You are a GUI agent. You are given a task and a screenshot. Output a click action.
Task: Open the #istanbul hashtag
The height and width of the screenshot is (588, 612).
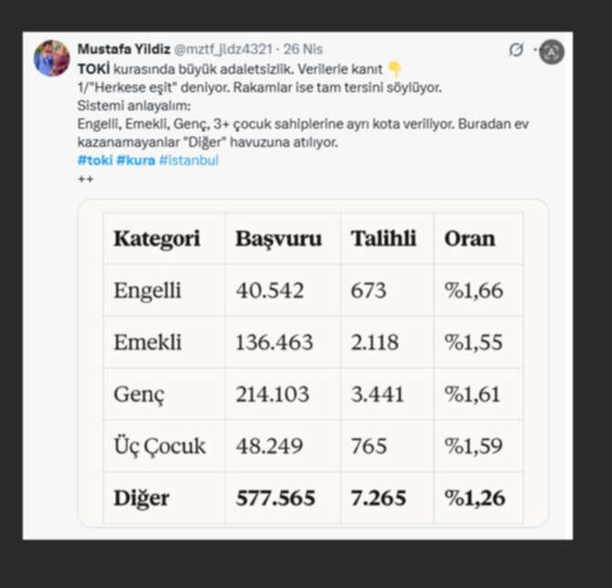point(189,160)
